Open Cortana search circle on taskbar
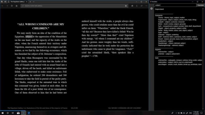Viewport: 205px width, 115px height. pyautogui.click(x=8, y=113)
